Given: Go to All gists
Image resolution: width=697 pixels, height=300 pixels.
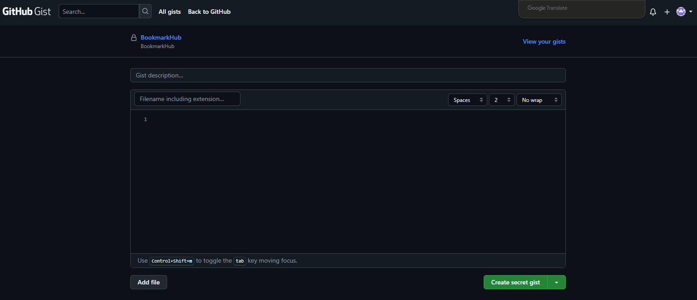Looking at the screenshot, I should [x=169, y=12].
